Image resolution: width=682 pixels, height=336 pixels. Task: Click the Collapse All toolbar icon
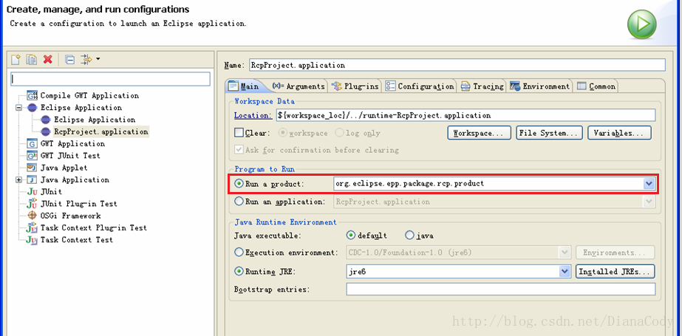69,59
